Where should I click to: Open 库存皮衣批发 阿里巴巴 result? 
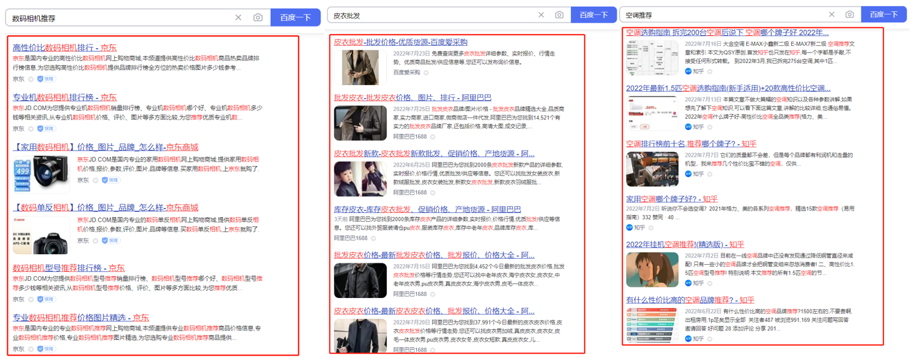click(x=427, y=209)
